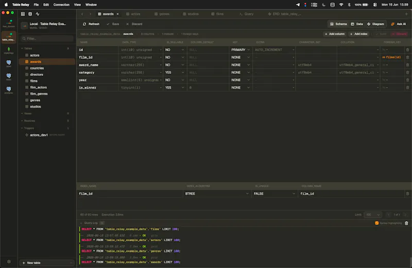Screen dimensions: 412x268
Task: Click the is_winner default value cell
Action: point(208,88)
